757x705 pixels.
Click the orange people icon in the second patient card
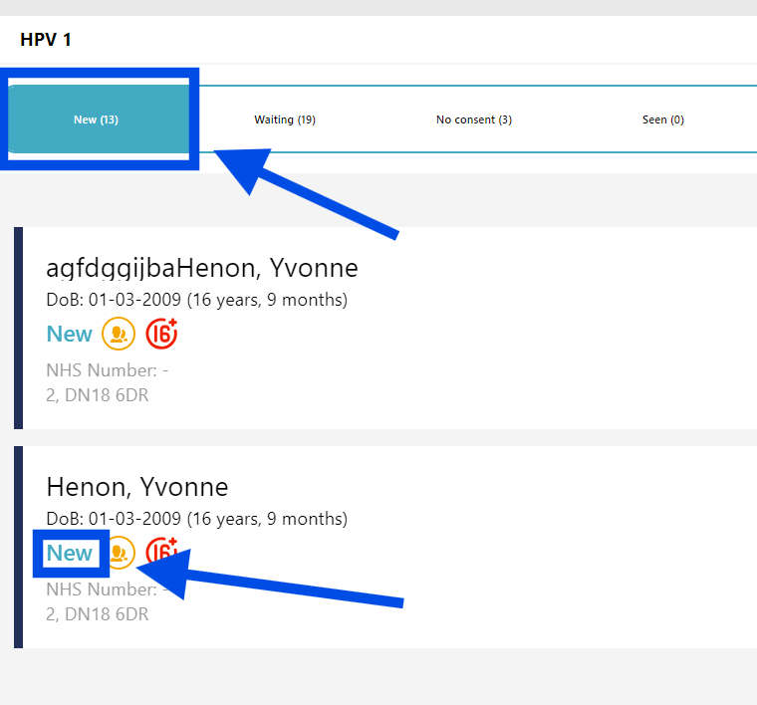point(121,553)
